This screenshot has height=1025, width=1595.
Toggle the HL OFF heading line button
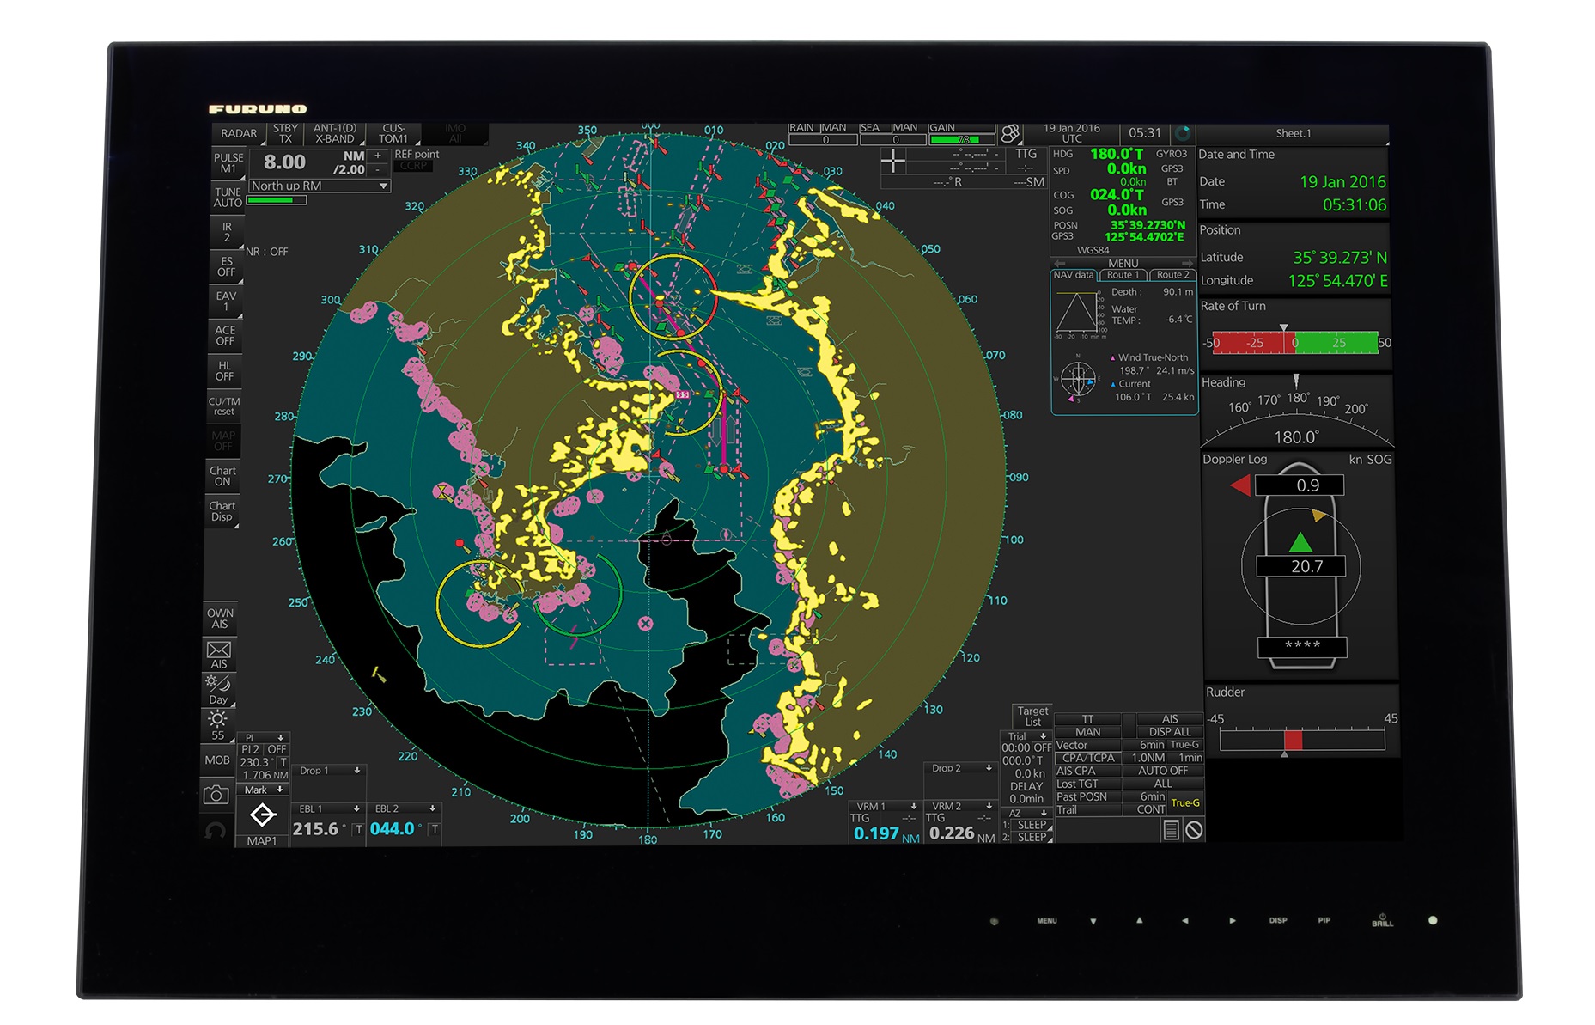click(225, 371)
